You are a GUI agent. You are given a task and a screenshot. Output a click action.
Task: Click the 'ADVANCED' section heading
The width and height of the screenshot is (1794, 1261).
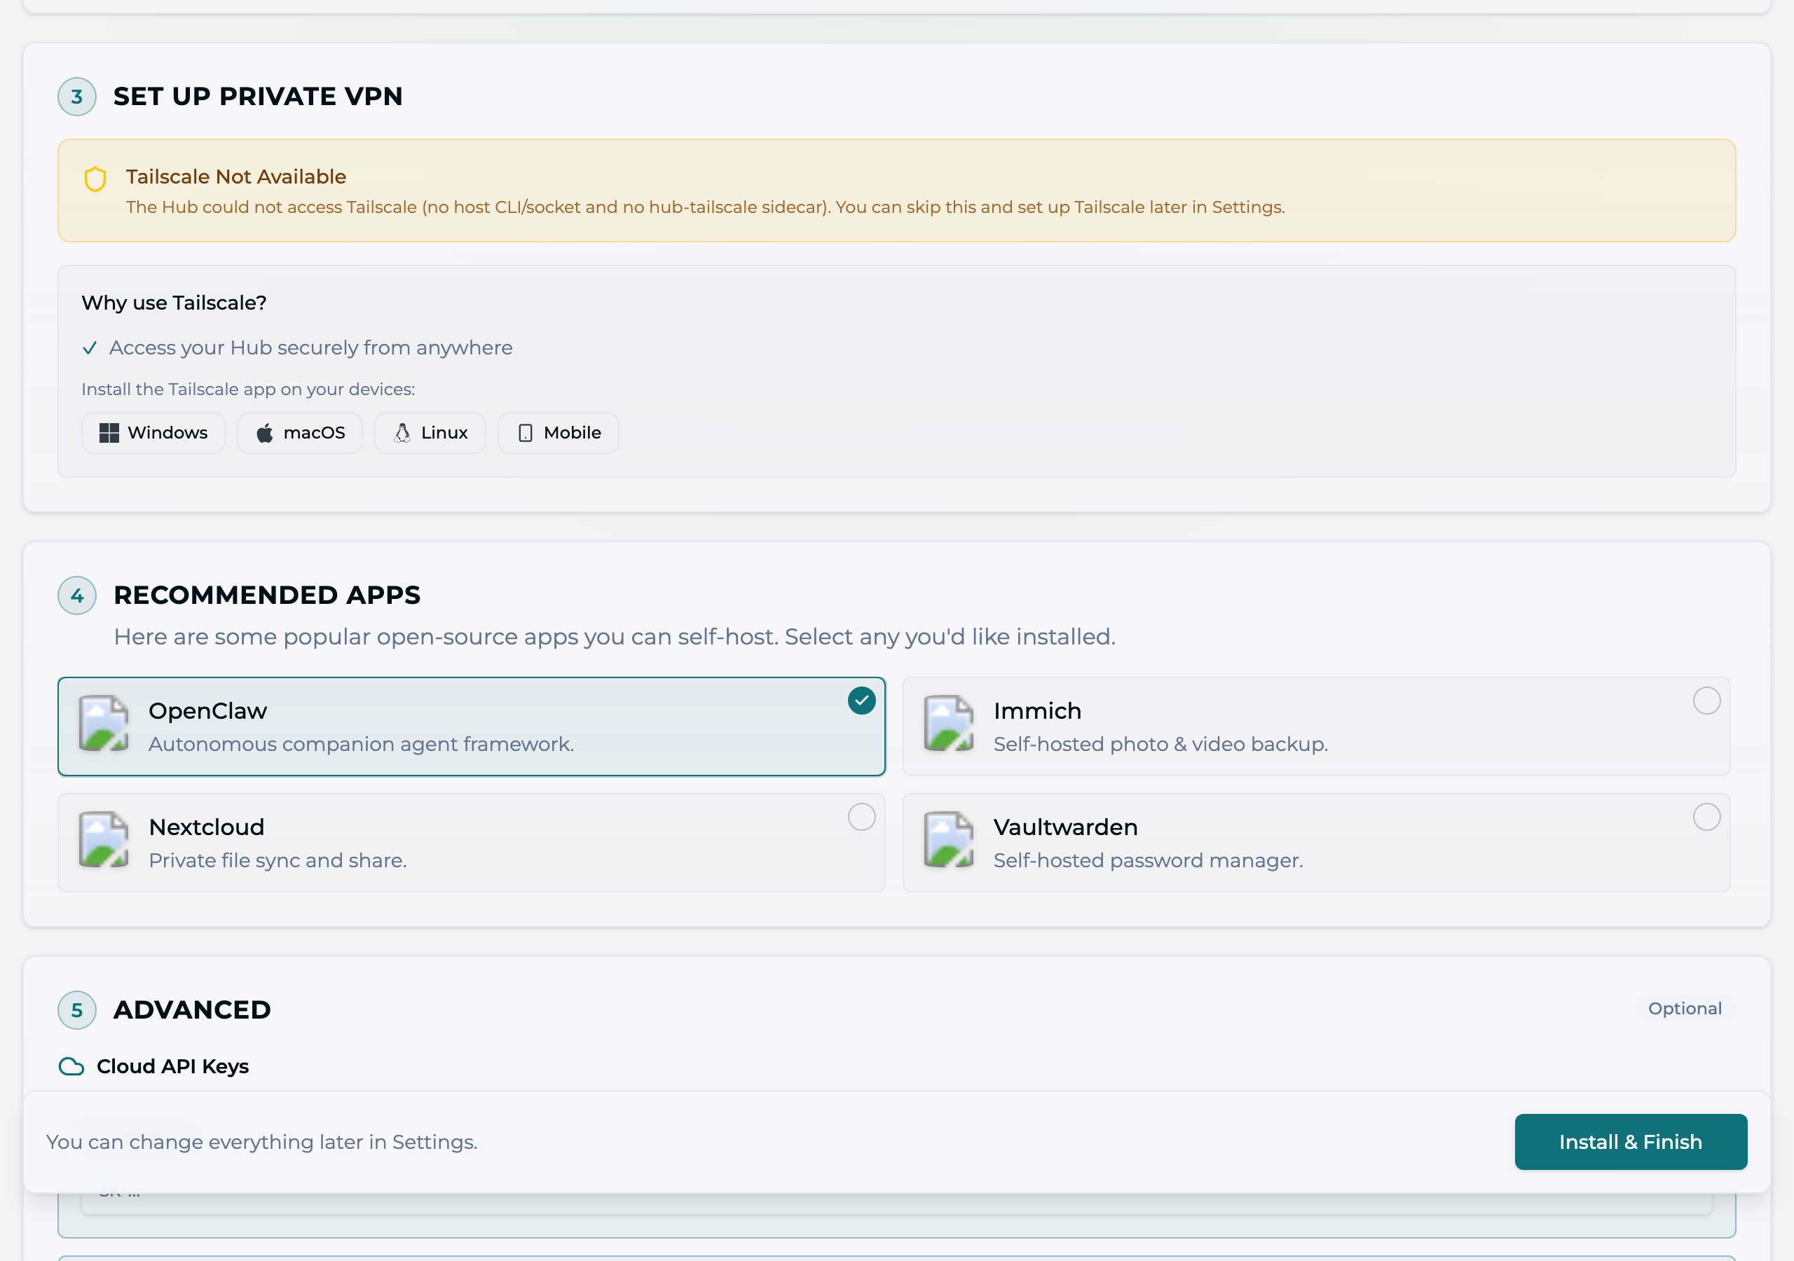click(192, 1010)
